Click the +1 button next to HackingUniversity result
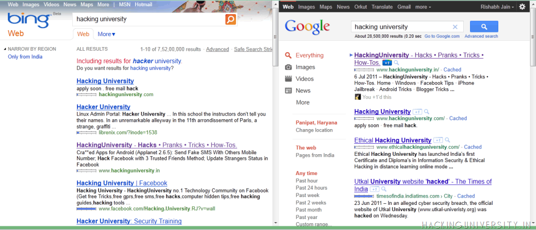 387,63
